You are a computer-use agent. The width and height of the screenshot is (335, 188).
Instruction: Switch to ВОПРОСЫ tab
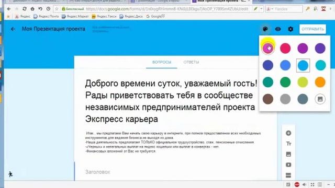coord(162,62)
